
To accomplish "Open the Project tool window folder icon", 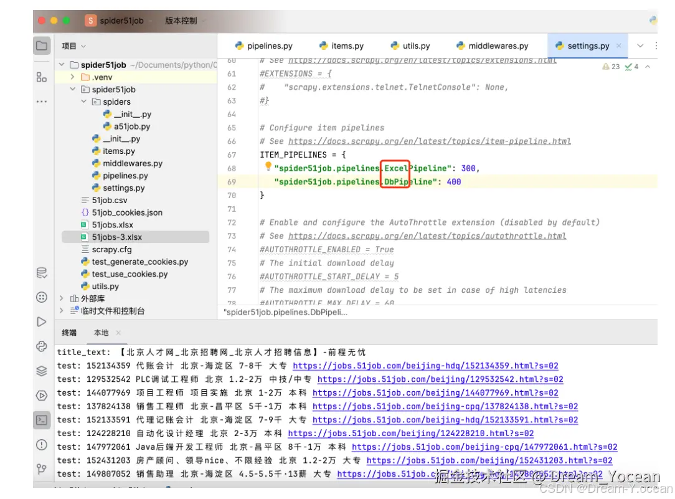I will click(42, 45).
